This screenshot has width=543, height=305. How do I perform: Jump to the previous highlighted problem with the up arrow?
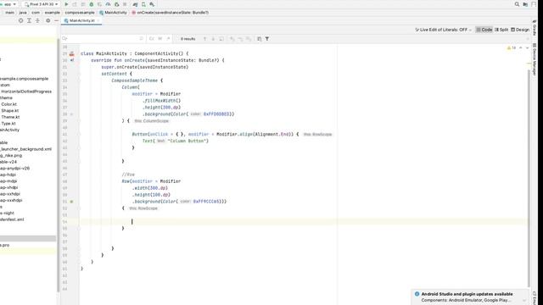click(520, 47)
